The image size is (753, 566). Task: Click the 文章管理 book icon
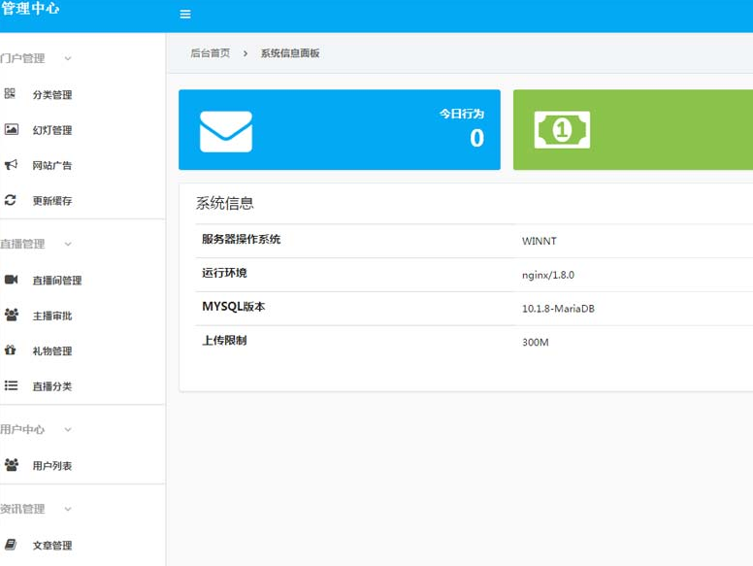pyautogui.click(x=11, y=545)
